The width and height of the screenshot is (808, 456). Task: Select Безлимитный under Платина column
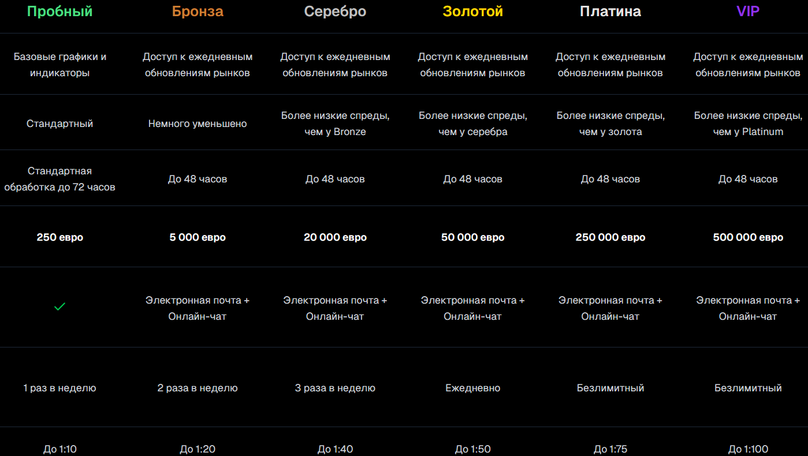tap(610, 388)
